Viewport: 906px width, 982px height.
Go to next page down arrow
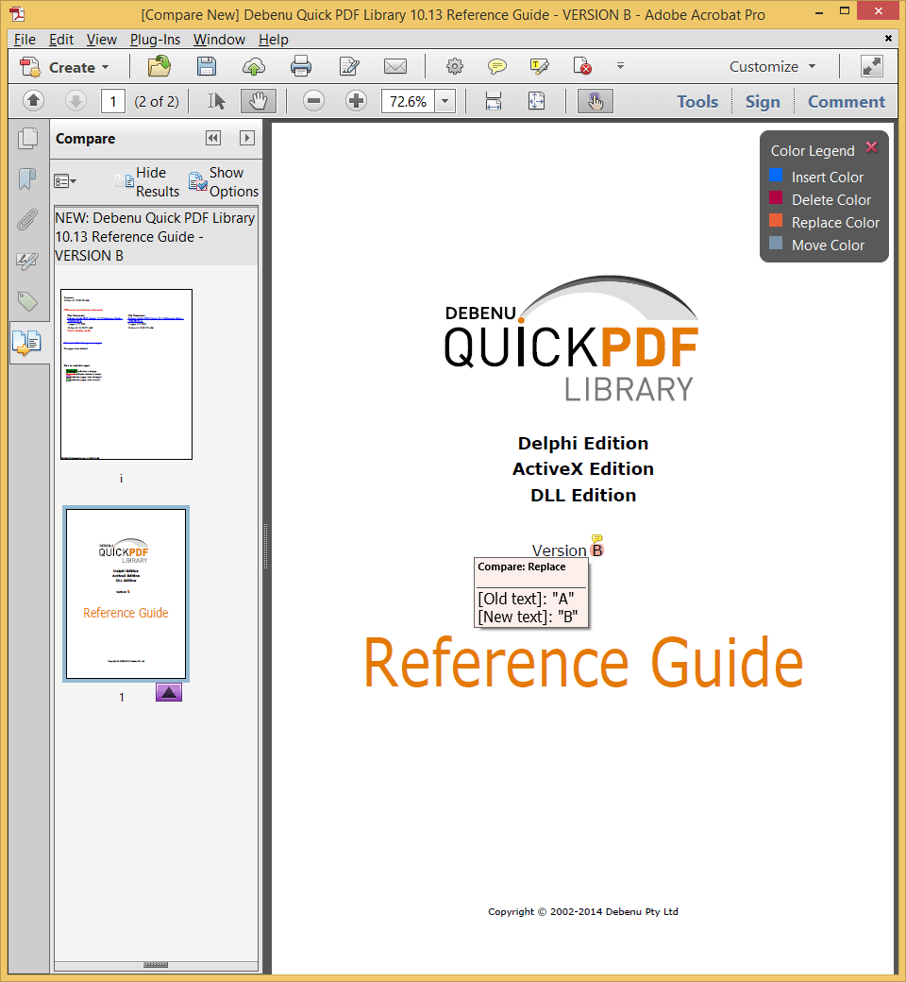(75, 101)
